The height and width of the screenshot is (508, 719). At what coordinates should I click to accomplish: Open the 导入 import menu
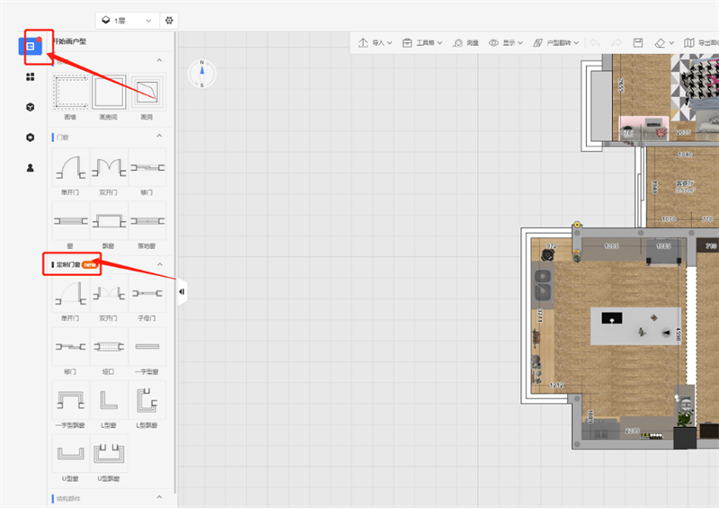click(x=375, y=42)
